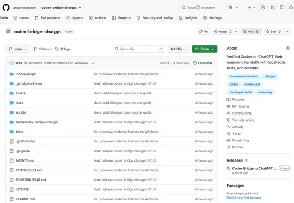Image resolution: width=294 pixels, height=203 pixels.
Task: Expand the Add file dropdown
Action: pyautogui.click(x=179, y=49)
